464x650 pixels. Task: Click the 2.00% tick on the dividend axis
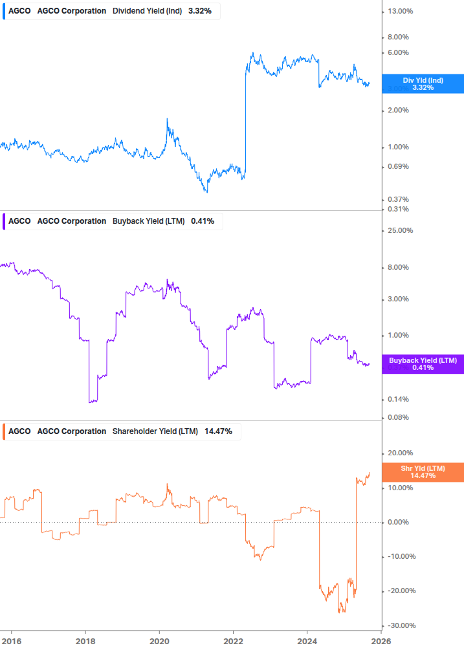pos(398,110)
